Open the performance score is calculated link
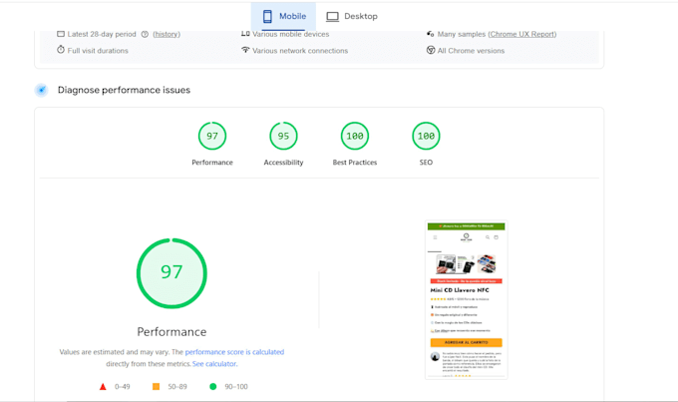 [234, 352]
